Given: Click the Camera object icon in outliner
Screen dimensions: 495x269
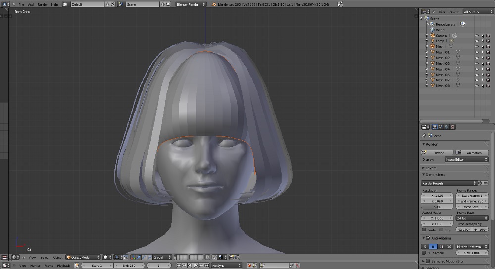Looking at the screenshot, I should [x=433, y=36].
